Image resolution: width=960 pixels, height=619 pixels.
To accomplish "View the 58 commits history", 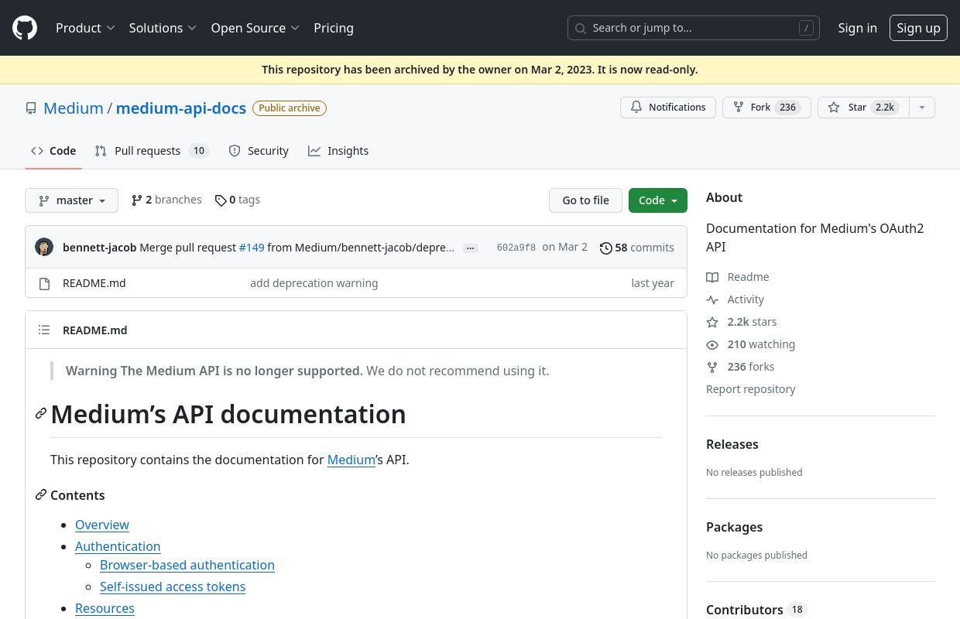I will pos(637,248).
